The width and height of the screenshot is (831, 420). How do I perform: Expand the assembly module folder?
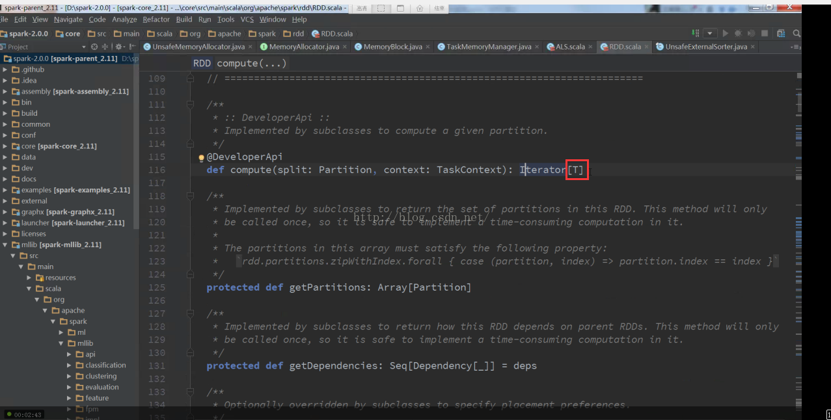5,92
